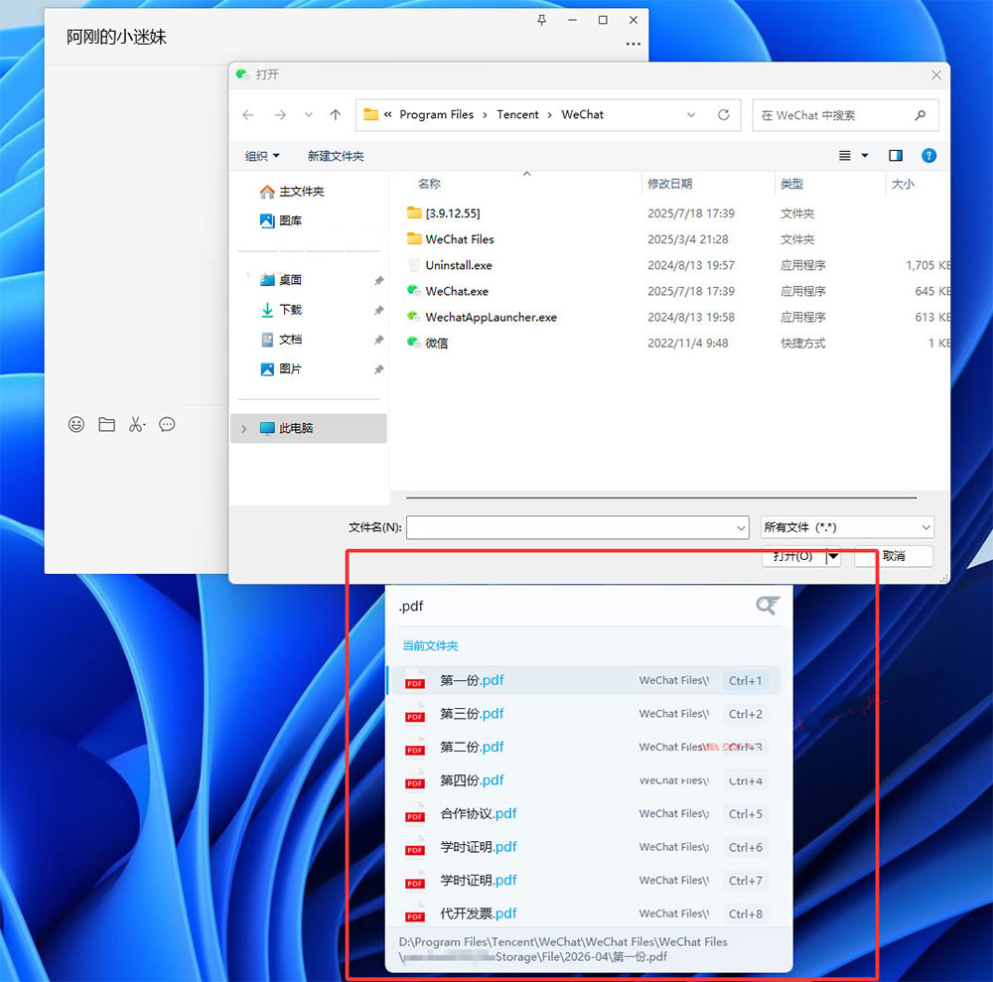The width and height of the screenshot is (993, 982).
Task: Click the search magnifier in Open dialog
Action: tap(921, 114)
